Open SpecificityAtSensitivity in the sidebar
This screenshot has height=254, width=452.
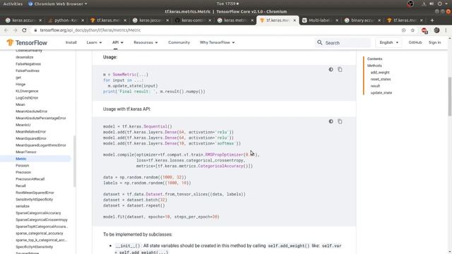(34, 247)
